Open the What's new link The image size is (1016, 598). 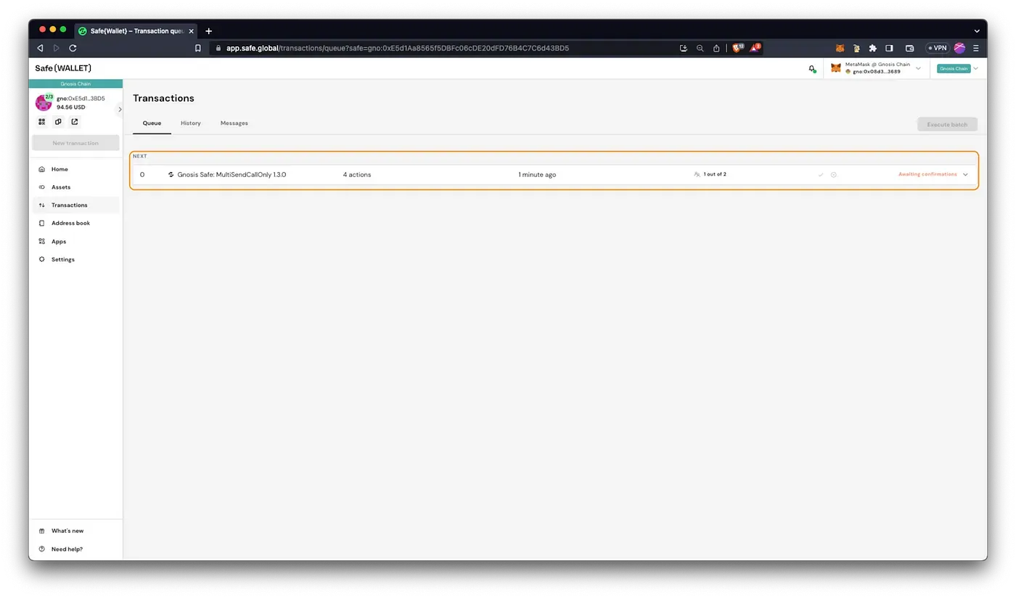pyautogui.click(x=67, y=531)
